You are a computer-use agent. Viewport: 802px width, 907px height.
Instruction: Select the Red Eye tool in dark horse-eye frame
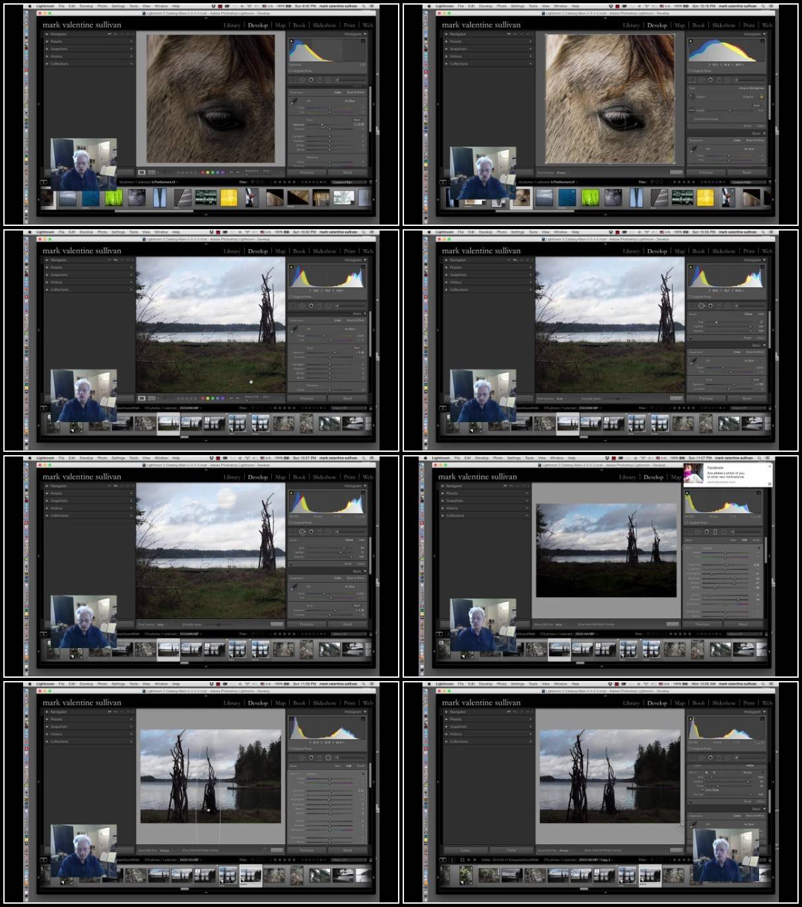pos(311,80)
